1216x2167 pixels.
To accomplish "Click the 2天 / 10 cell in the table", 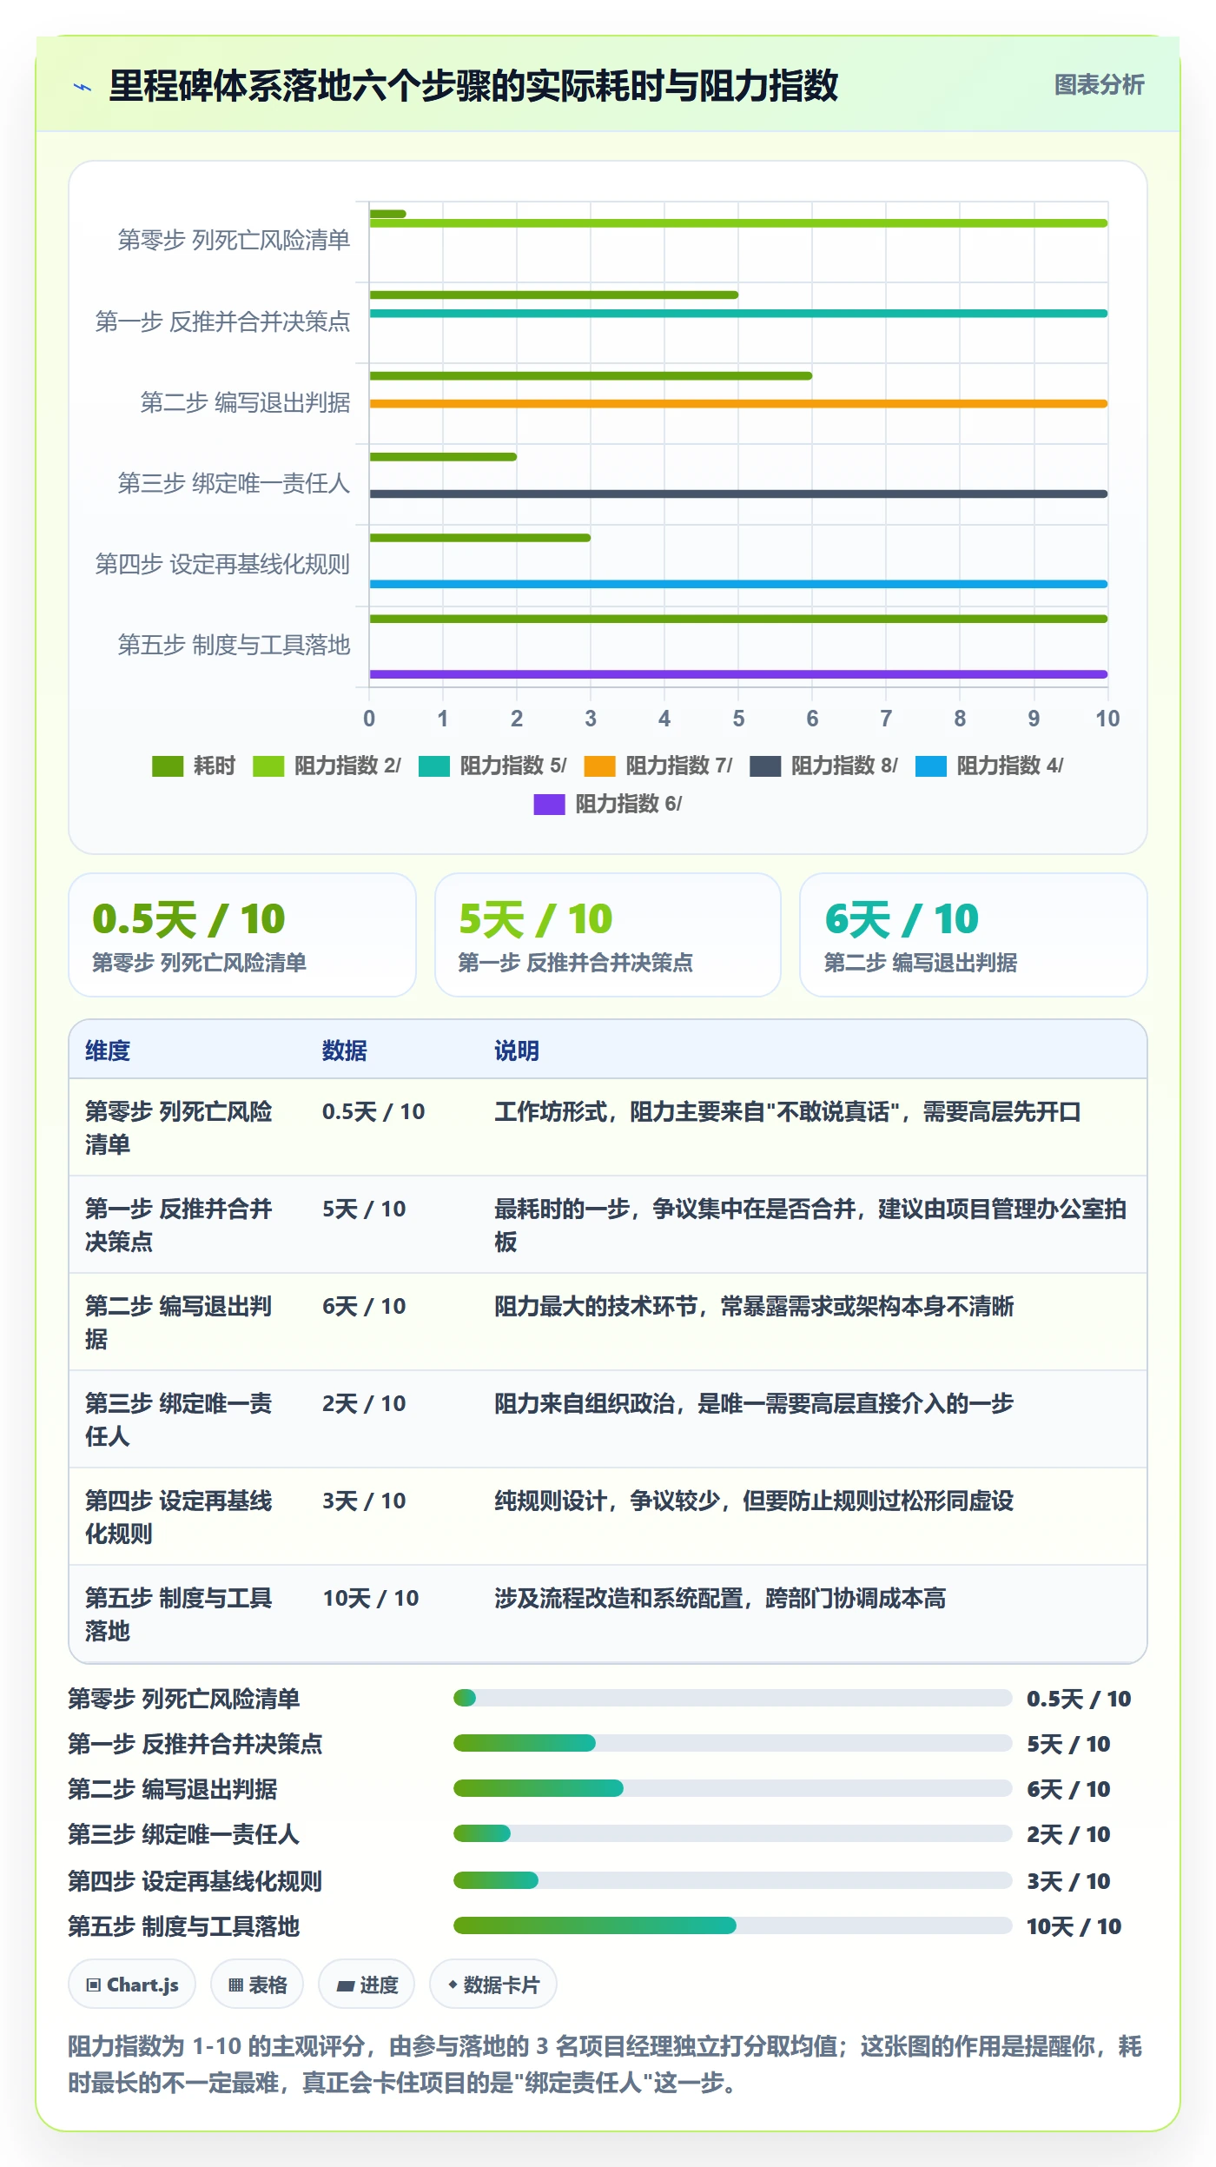I will point(364,1403).
